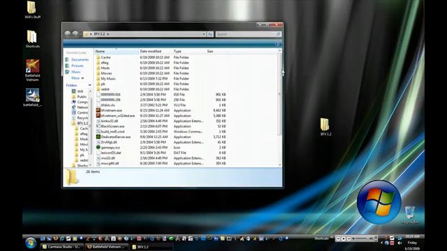Select Public in folder tree

coord(79,97)
